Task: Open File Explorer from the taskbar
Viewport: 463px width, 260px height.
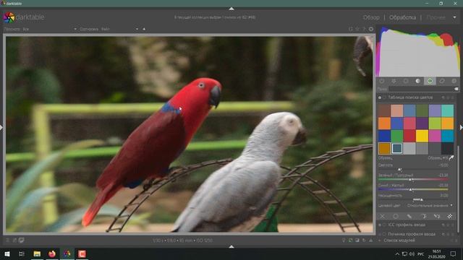Action: click(37, 253)
